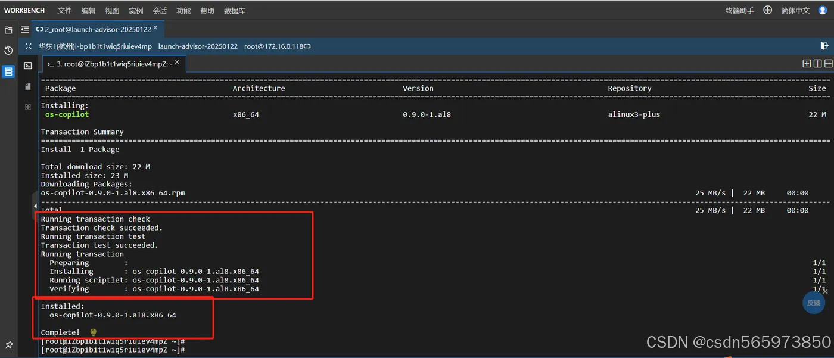Open the 实例 menu

pyautogui.click(x=136, y=11)
